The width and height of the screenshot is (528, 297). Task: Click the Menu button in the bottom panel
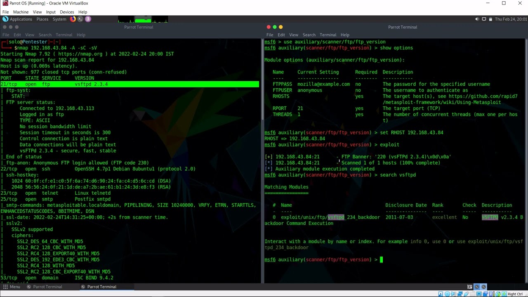[12, 287]
